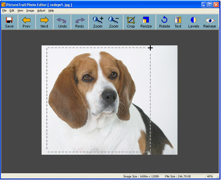The image size is (221, 180).
Task: Click the Image Size 1600w x 1200h status
Action: coord(141,176)
